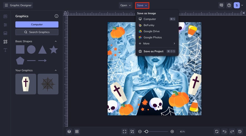Choose Save as Project
This screenshot has height=136, width=246.
click(157, 51)
